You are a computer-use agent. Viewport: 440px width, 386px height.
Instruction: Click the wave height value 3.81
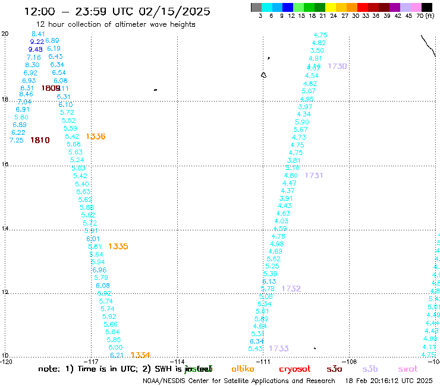point(294,160)
